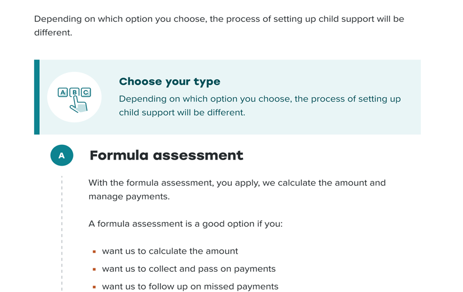Select the Formula assessment heading
Viewport: 463px width, 292px height.
click(x=166, y=156)
